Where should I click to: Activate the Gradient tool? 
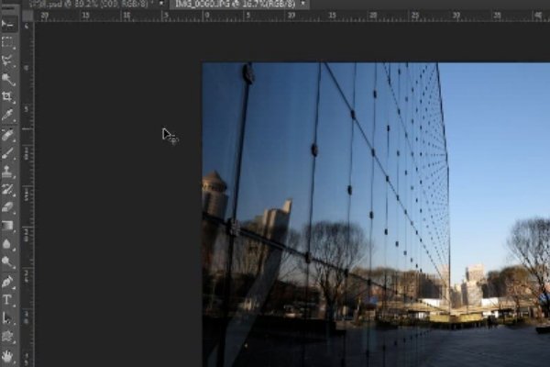[8, 226]
